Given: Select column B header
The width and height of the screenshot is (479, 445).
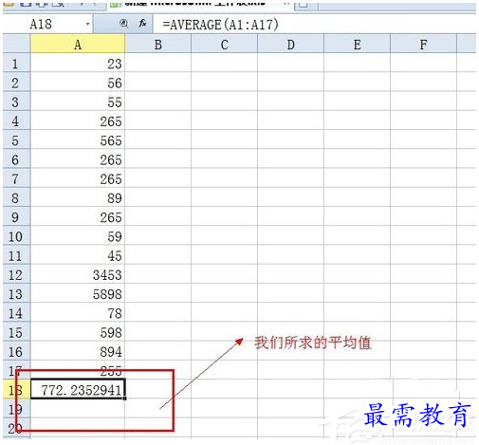Looking at the screenshot, I should [158, 44].
